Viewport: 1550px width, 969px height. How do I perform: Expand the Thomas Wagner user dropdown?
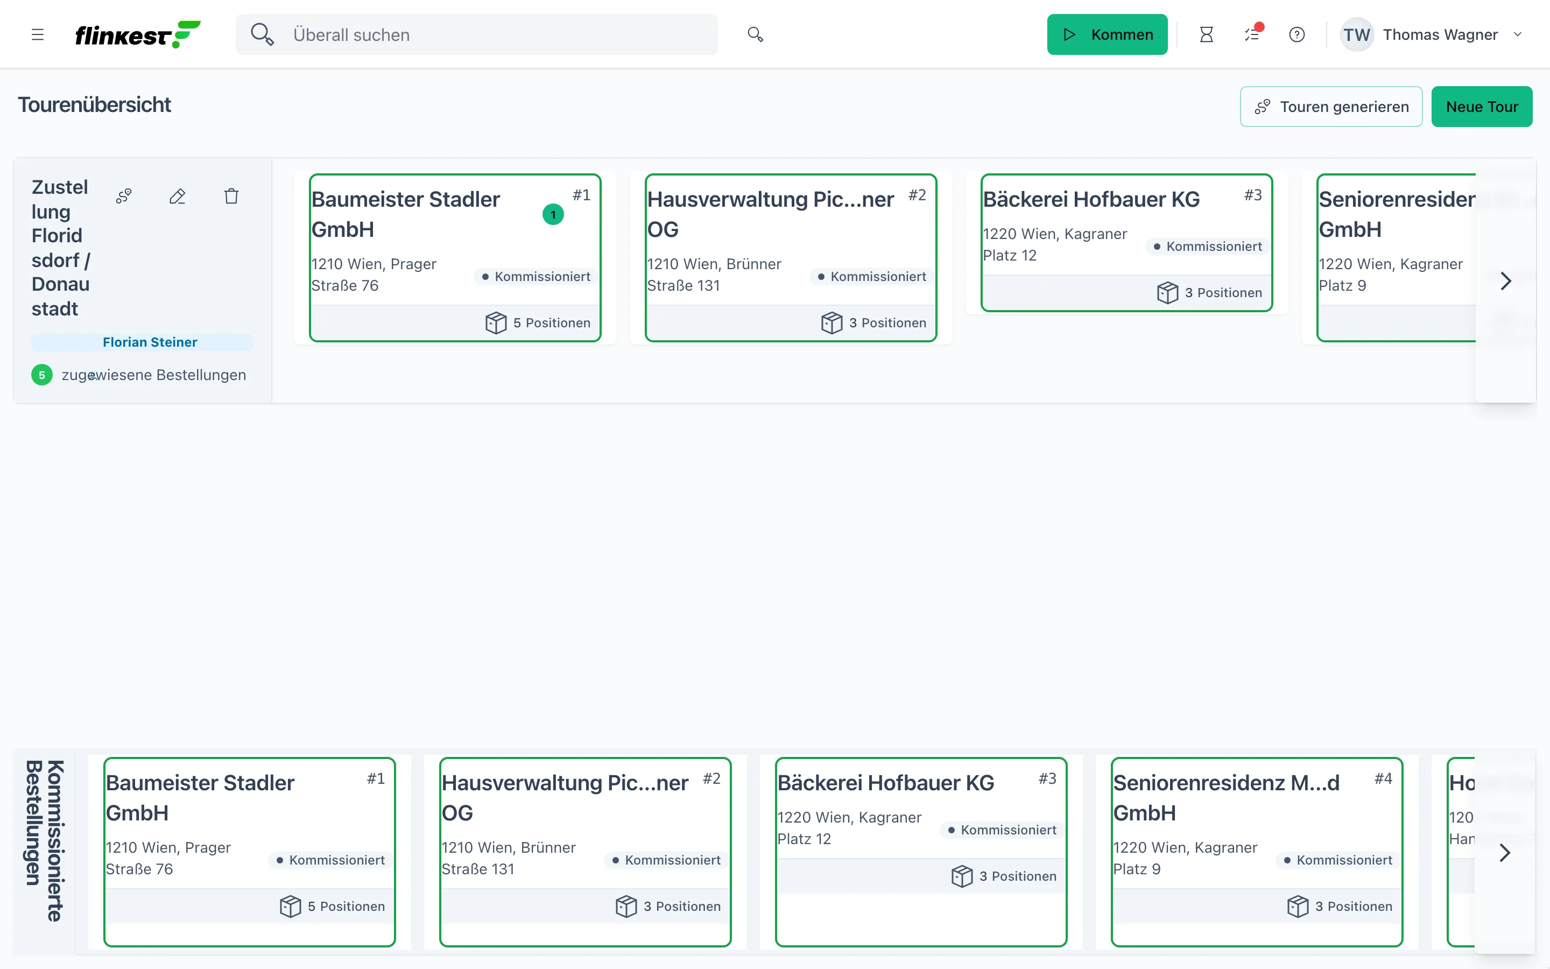(1432, 34)
